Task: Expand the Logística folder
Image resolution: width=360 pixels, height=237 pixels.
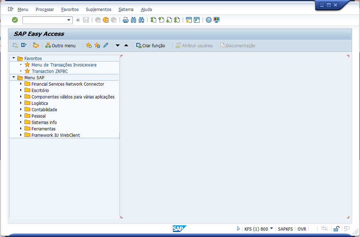Action: point(21,103)
